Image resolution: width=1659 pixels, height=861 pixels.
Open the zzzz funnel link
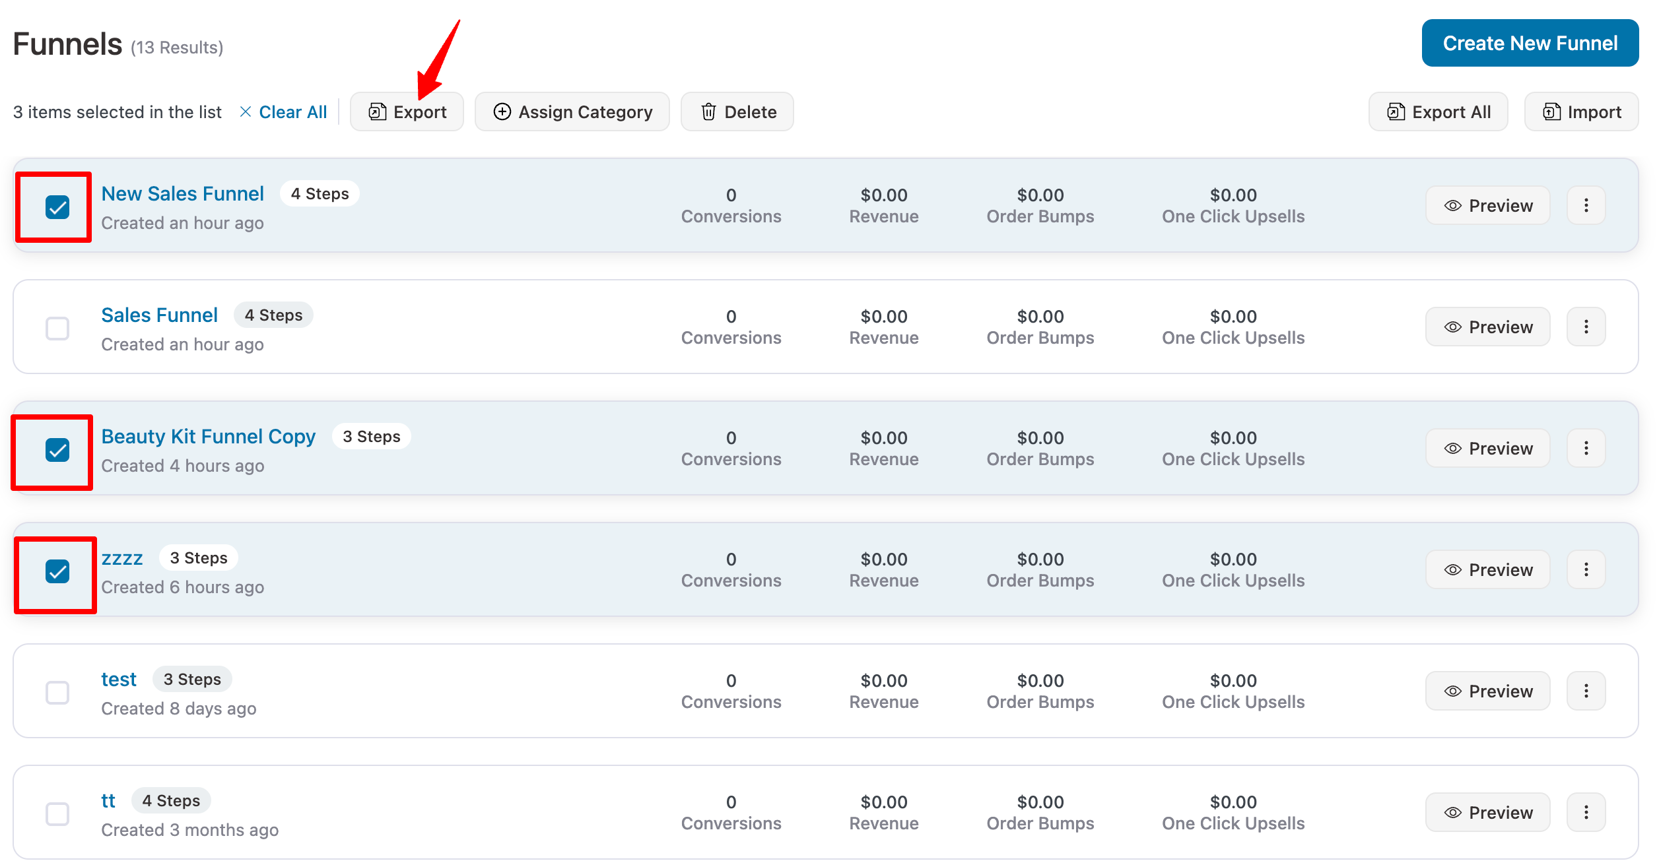point(122,558)
